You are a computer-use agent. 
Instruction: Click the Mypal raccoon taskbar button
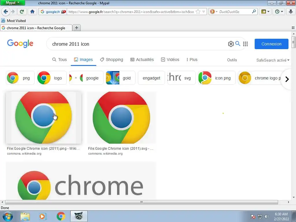79,216
